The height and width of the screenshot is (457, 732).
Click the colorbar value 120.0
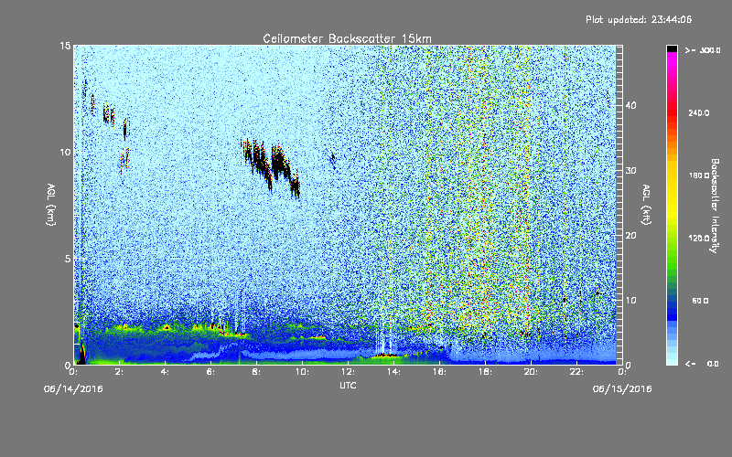pos(699,239)
